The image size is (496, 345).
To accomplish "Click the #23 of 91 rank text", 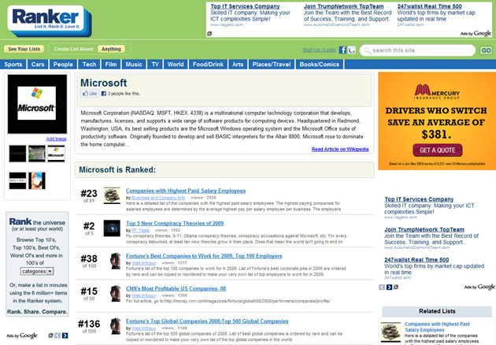I will coord(89,195).
